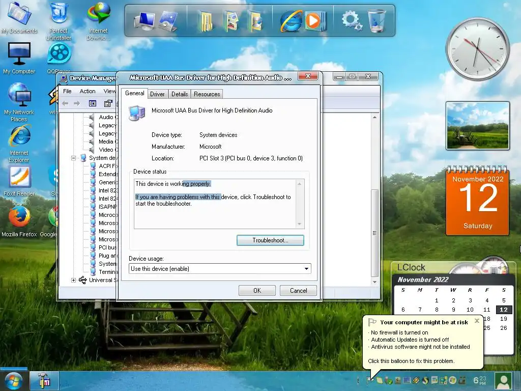Click the taskbar clock showing 6:23 PM
Screen dimensions: 521x391
click(x=480, y=381)
